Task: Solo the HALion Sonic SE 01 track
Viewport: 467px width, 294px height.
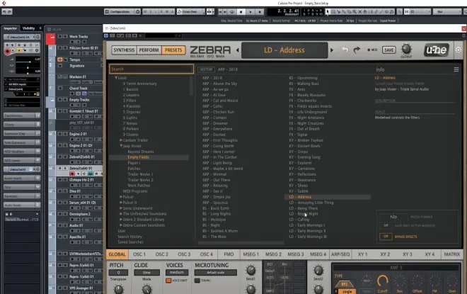Action: (64, 48)
